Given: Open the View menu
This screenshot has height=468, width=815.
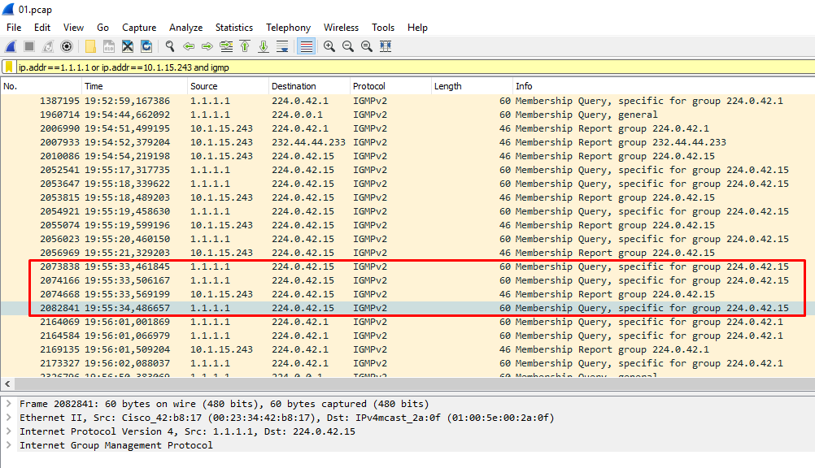Looking at the screenshot, I should [x=73, y=28].
